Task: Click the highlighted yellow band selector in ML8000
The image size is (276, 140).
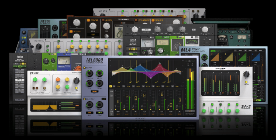Action: pyautogui.click(x=111, y=86)
